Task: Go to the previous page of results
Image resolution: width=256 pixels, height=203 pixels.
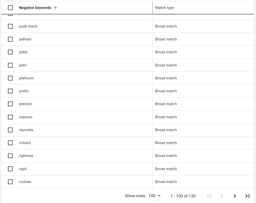Action: [222, 196]
